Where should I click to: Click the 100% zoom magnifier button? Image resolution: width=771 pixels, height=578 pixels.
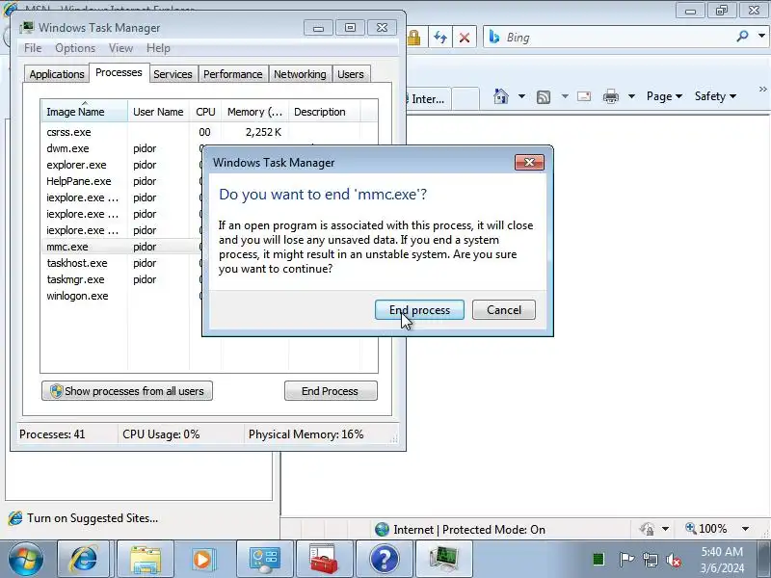(x=706, y=529)
